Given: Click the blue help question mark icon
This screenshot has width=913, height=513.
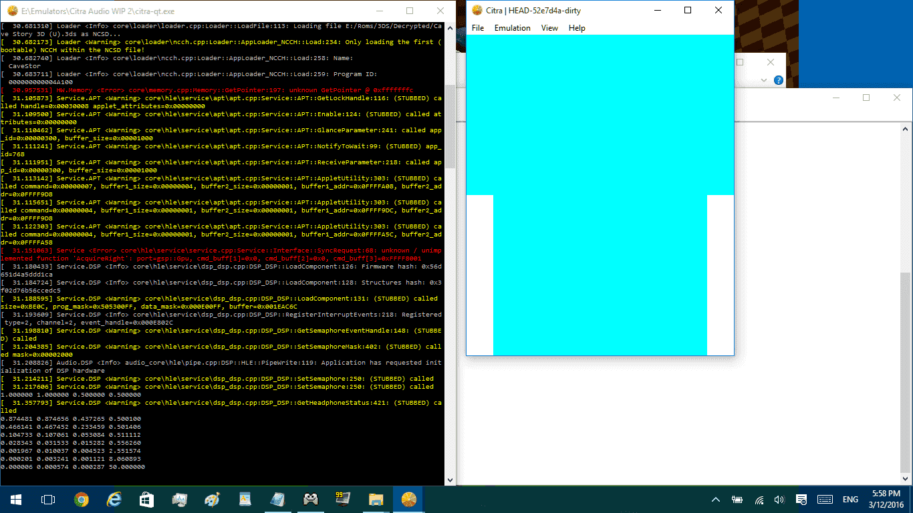Looking at the screenshot, I should click(x=778, y=80).
